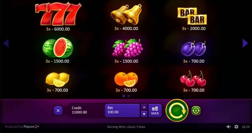
Task: Click the red cherries symbol
Action: 193,79
